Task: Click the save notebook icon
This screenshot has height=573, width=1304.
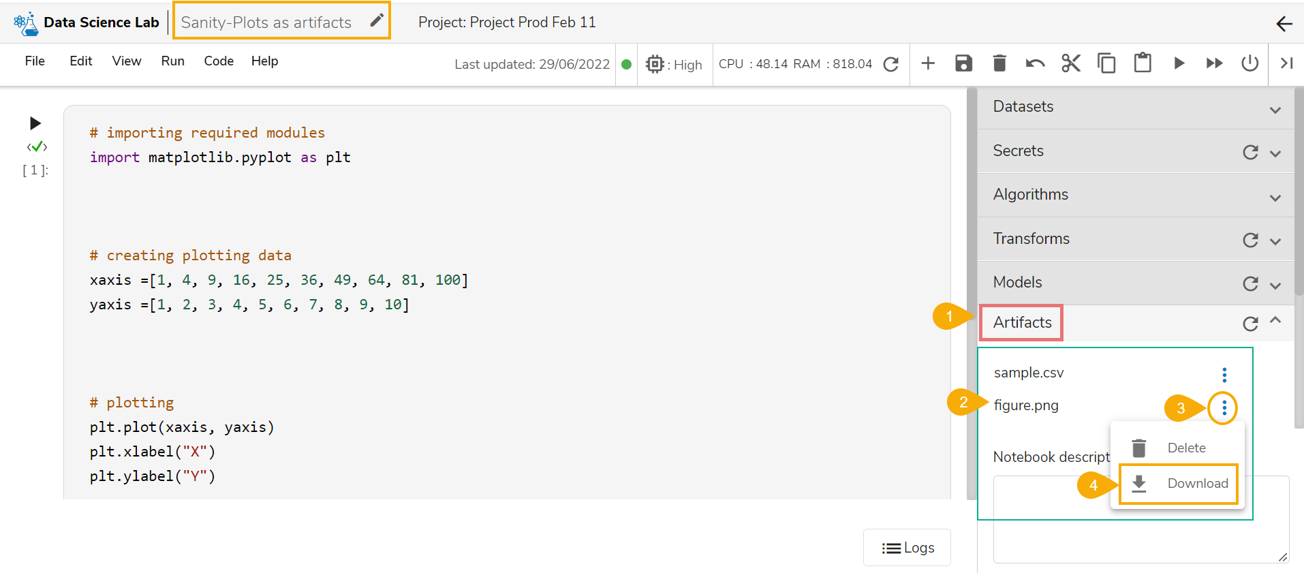Action: (x=963, y=63)
